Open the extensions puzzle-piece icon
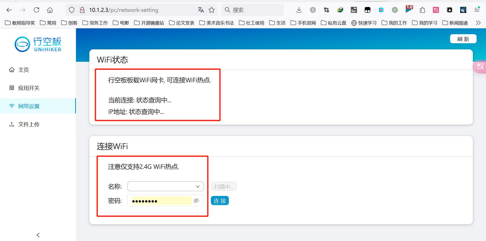The height and width of the screenshot is (241, 486). tap(422, 10)
